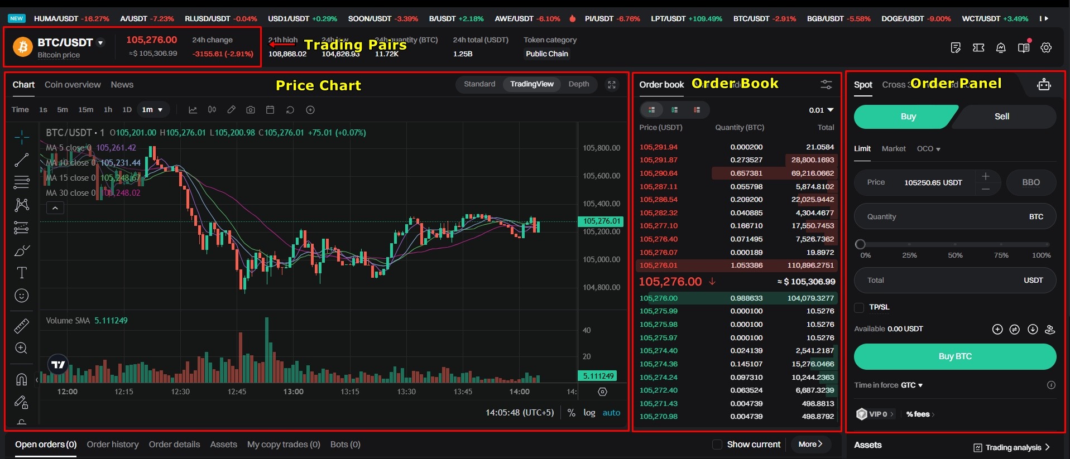Take a chart snapshot with camera icon
1070x459 pixels.
(x=251, y=110)
